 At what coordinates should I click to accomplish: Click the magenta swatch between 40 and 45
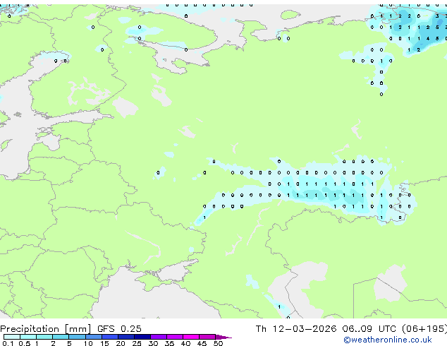[191, 337]
